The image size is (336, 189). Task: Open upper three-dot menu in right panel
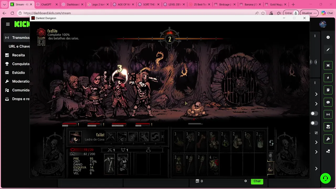click(x=315, y=36)
